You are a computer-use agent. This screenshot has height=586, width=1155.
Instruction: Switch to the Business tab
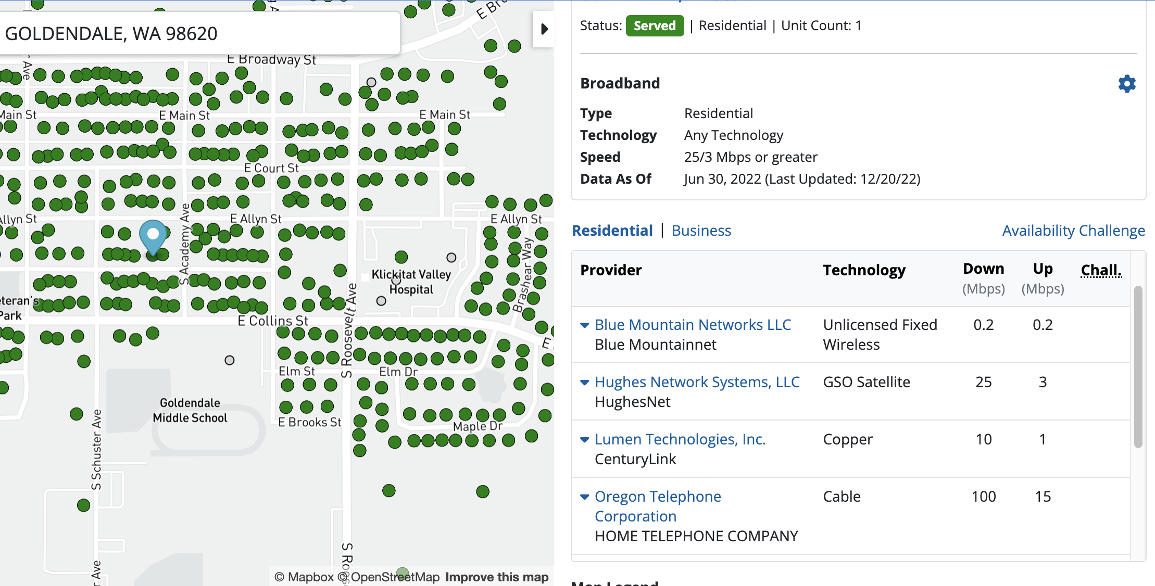(x=701, y=231)
